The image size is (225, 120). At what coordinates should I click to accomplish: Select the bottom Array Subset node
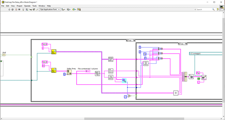click(160, 58)
